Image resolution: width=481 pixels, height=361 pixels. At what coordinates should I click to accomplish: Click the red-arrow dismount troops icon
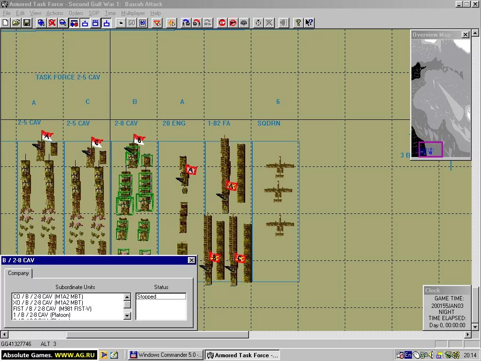pyautogui.click(x=197, y=23)
